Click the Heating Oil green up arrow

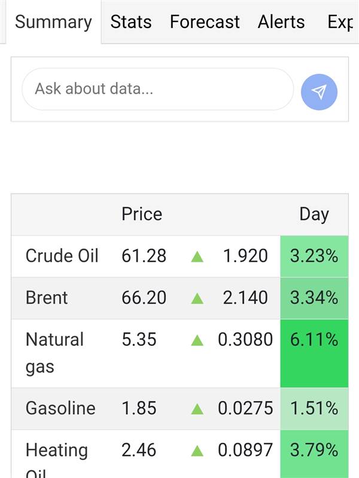pyautogui.click(x=197, y=451)
